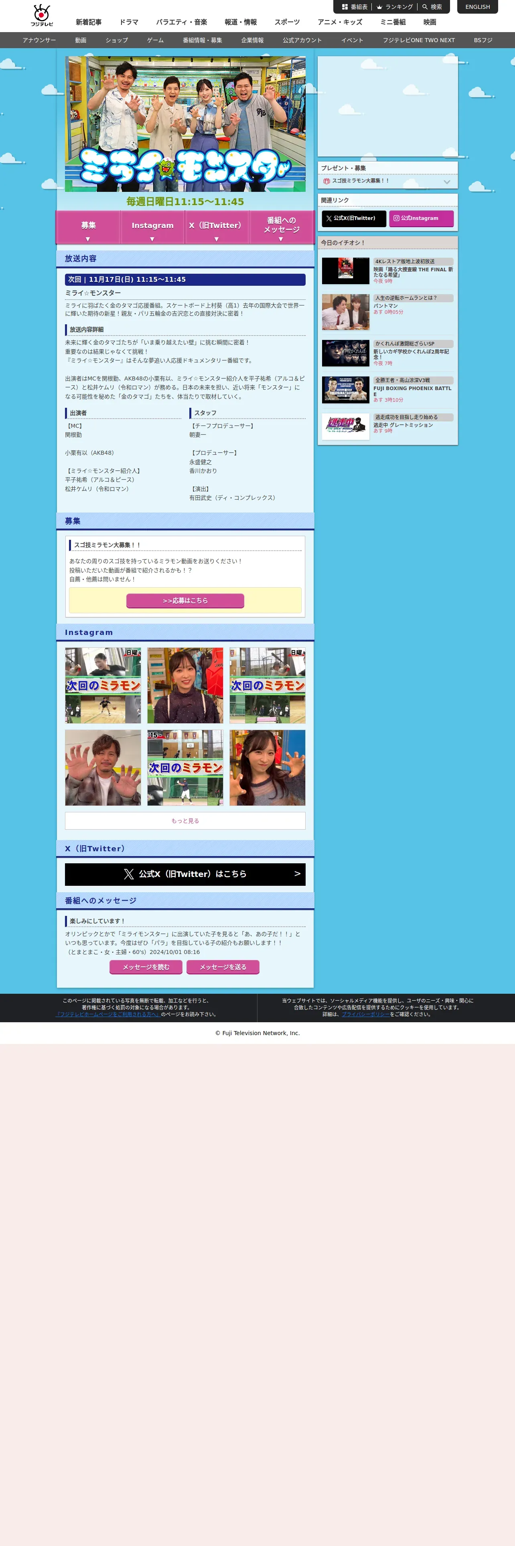Go to ゲーム page
Image resolution: width=515 pixels, height=1546 pixels.
point(155,40)
